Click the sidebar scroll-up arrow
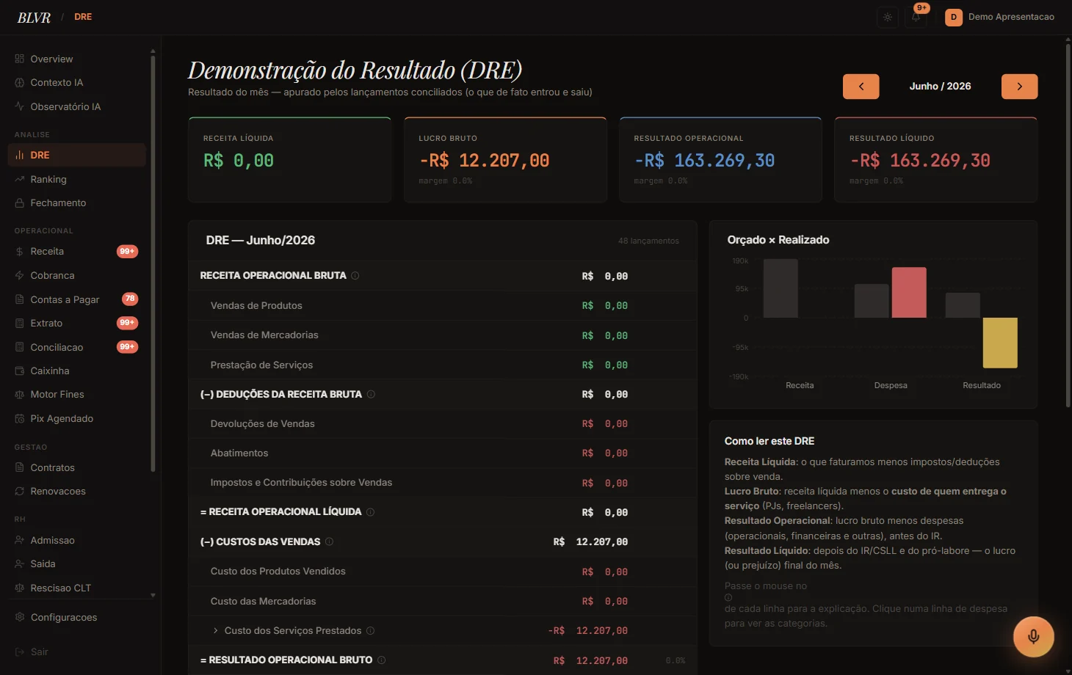 153,51
